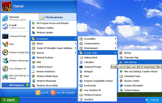Launch Backup from System Tools

tap(140, 53)
